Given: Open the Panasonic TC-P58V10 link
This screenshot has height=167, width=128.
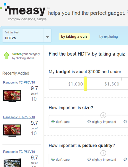Looking at the screenshot, I should [x=19, y=117].
